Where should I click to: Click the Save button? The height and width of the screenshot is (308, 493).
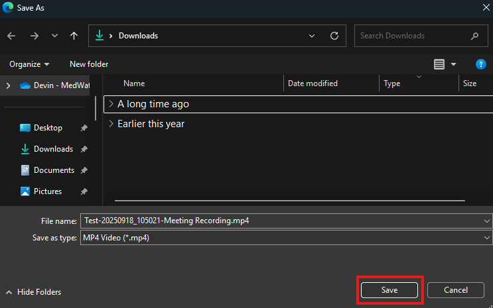pos(389,290)
